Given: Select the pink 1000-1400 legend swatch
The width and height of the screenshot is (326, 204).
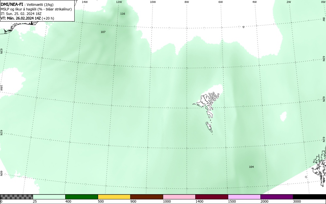Looking at the screenshot, I should point(179,197).
